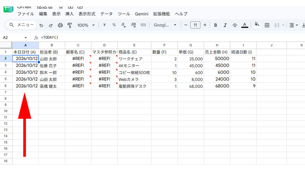
Task: Select unit price cell 45,000
Action: [x=191, y=65]
